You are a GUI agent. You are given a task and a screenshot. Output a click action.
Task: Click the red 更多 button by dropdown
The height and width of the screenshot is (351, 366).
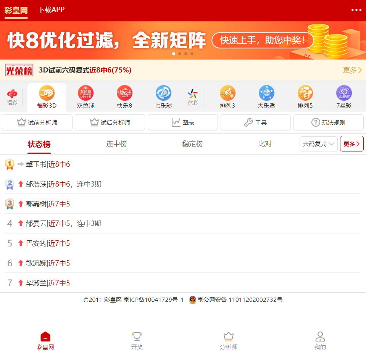[352, 144]
